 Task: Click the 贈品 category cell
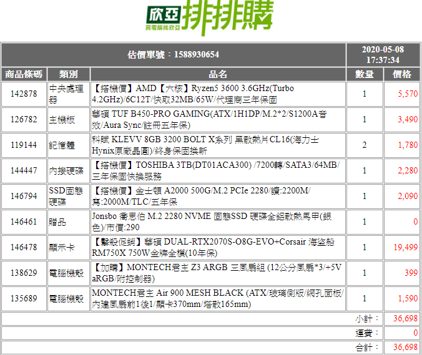[69, 222]
